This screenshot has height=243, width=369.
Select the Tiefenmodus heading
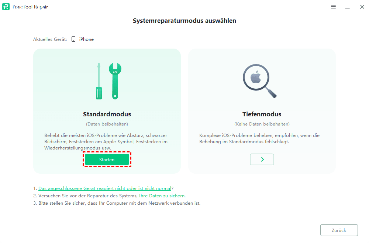[262, 114]
